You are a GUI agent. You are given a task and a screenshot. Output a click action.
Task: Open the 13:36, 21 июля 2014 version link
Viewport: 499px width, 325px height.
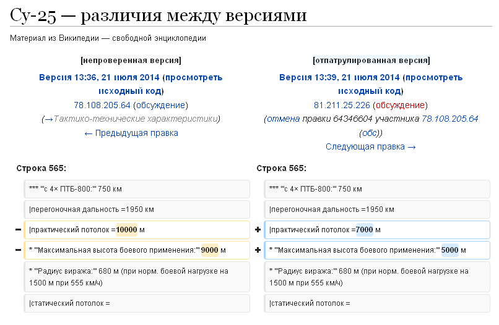pos(99,77)
